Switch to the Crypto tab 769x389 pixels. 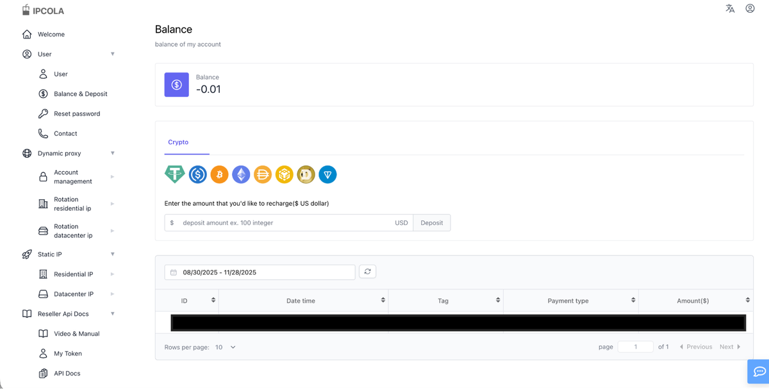178,142
